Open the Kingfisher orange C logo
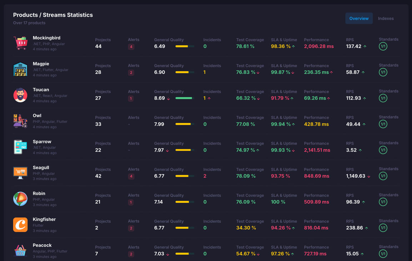Image resolution: width=412 pixels, height=261 pixels. [x=20, y=225]
